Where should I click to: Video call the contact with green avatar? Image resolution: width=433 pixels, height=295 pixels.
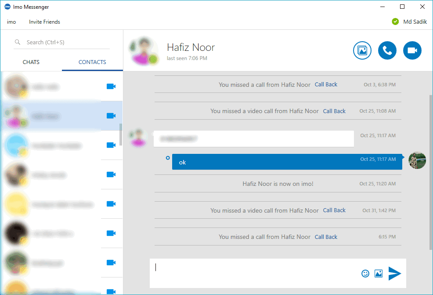111,263
